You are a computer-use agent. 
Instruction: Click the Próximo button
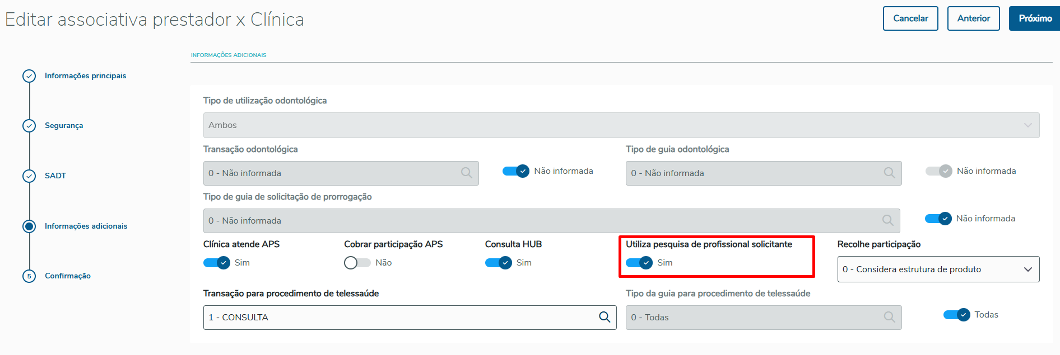click(1034, 18)
